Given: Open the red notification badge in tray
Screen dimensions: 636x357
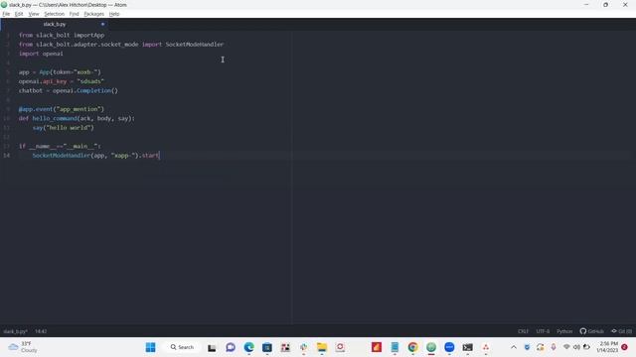Looking at the screenshot, I should [624, 347].
